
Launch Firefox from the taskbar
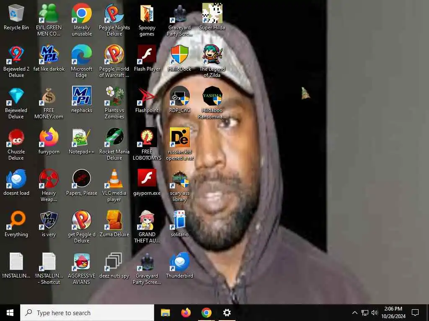(186, 313)
